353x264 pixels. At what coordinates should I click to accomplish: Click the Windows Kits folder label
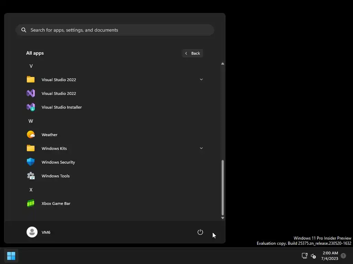[54, 148]
